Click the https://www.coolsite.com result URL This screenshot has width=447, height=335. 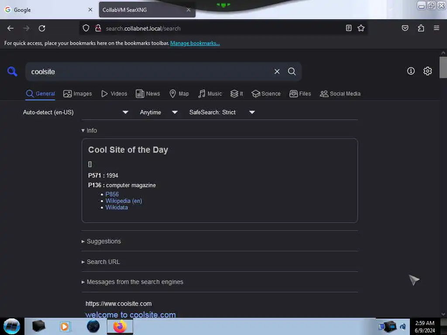pos(119,304)
